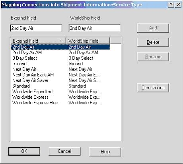Click WorldShip value 2nd Day Air AM
Screen dimensions: 183x164
tap(83, 53)
